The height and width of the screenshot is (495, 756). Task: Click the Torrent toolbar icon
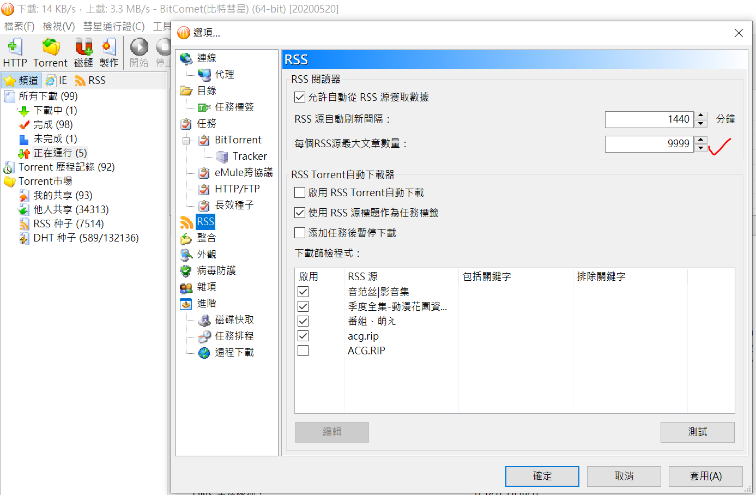[51, 47]
